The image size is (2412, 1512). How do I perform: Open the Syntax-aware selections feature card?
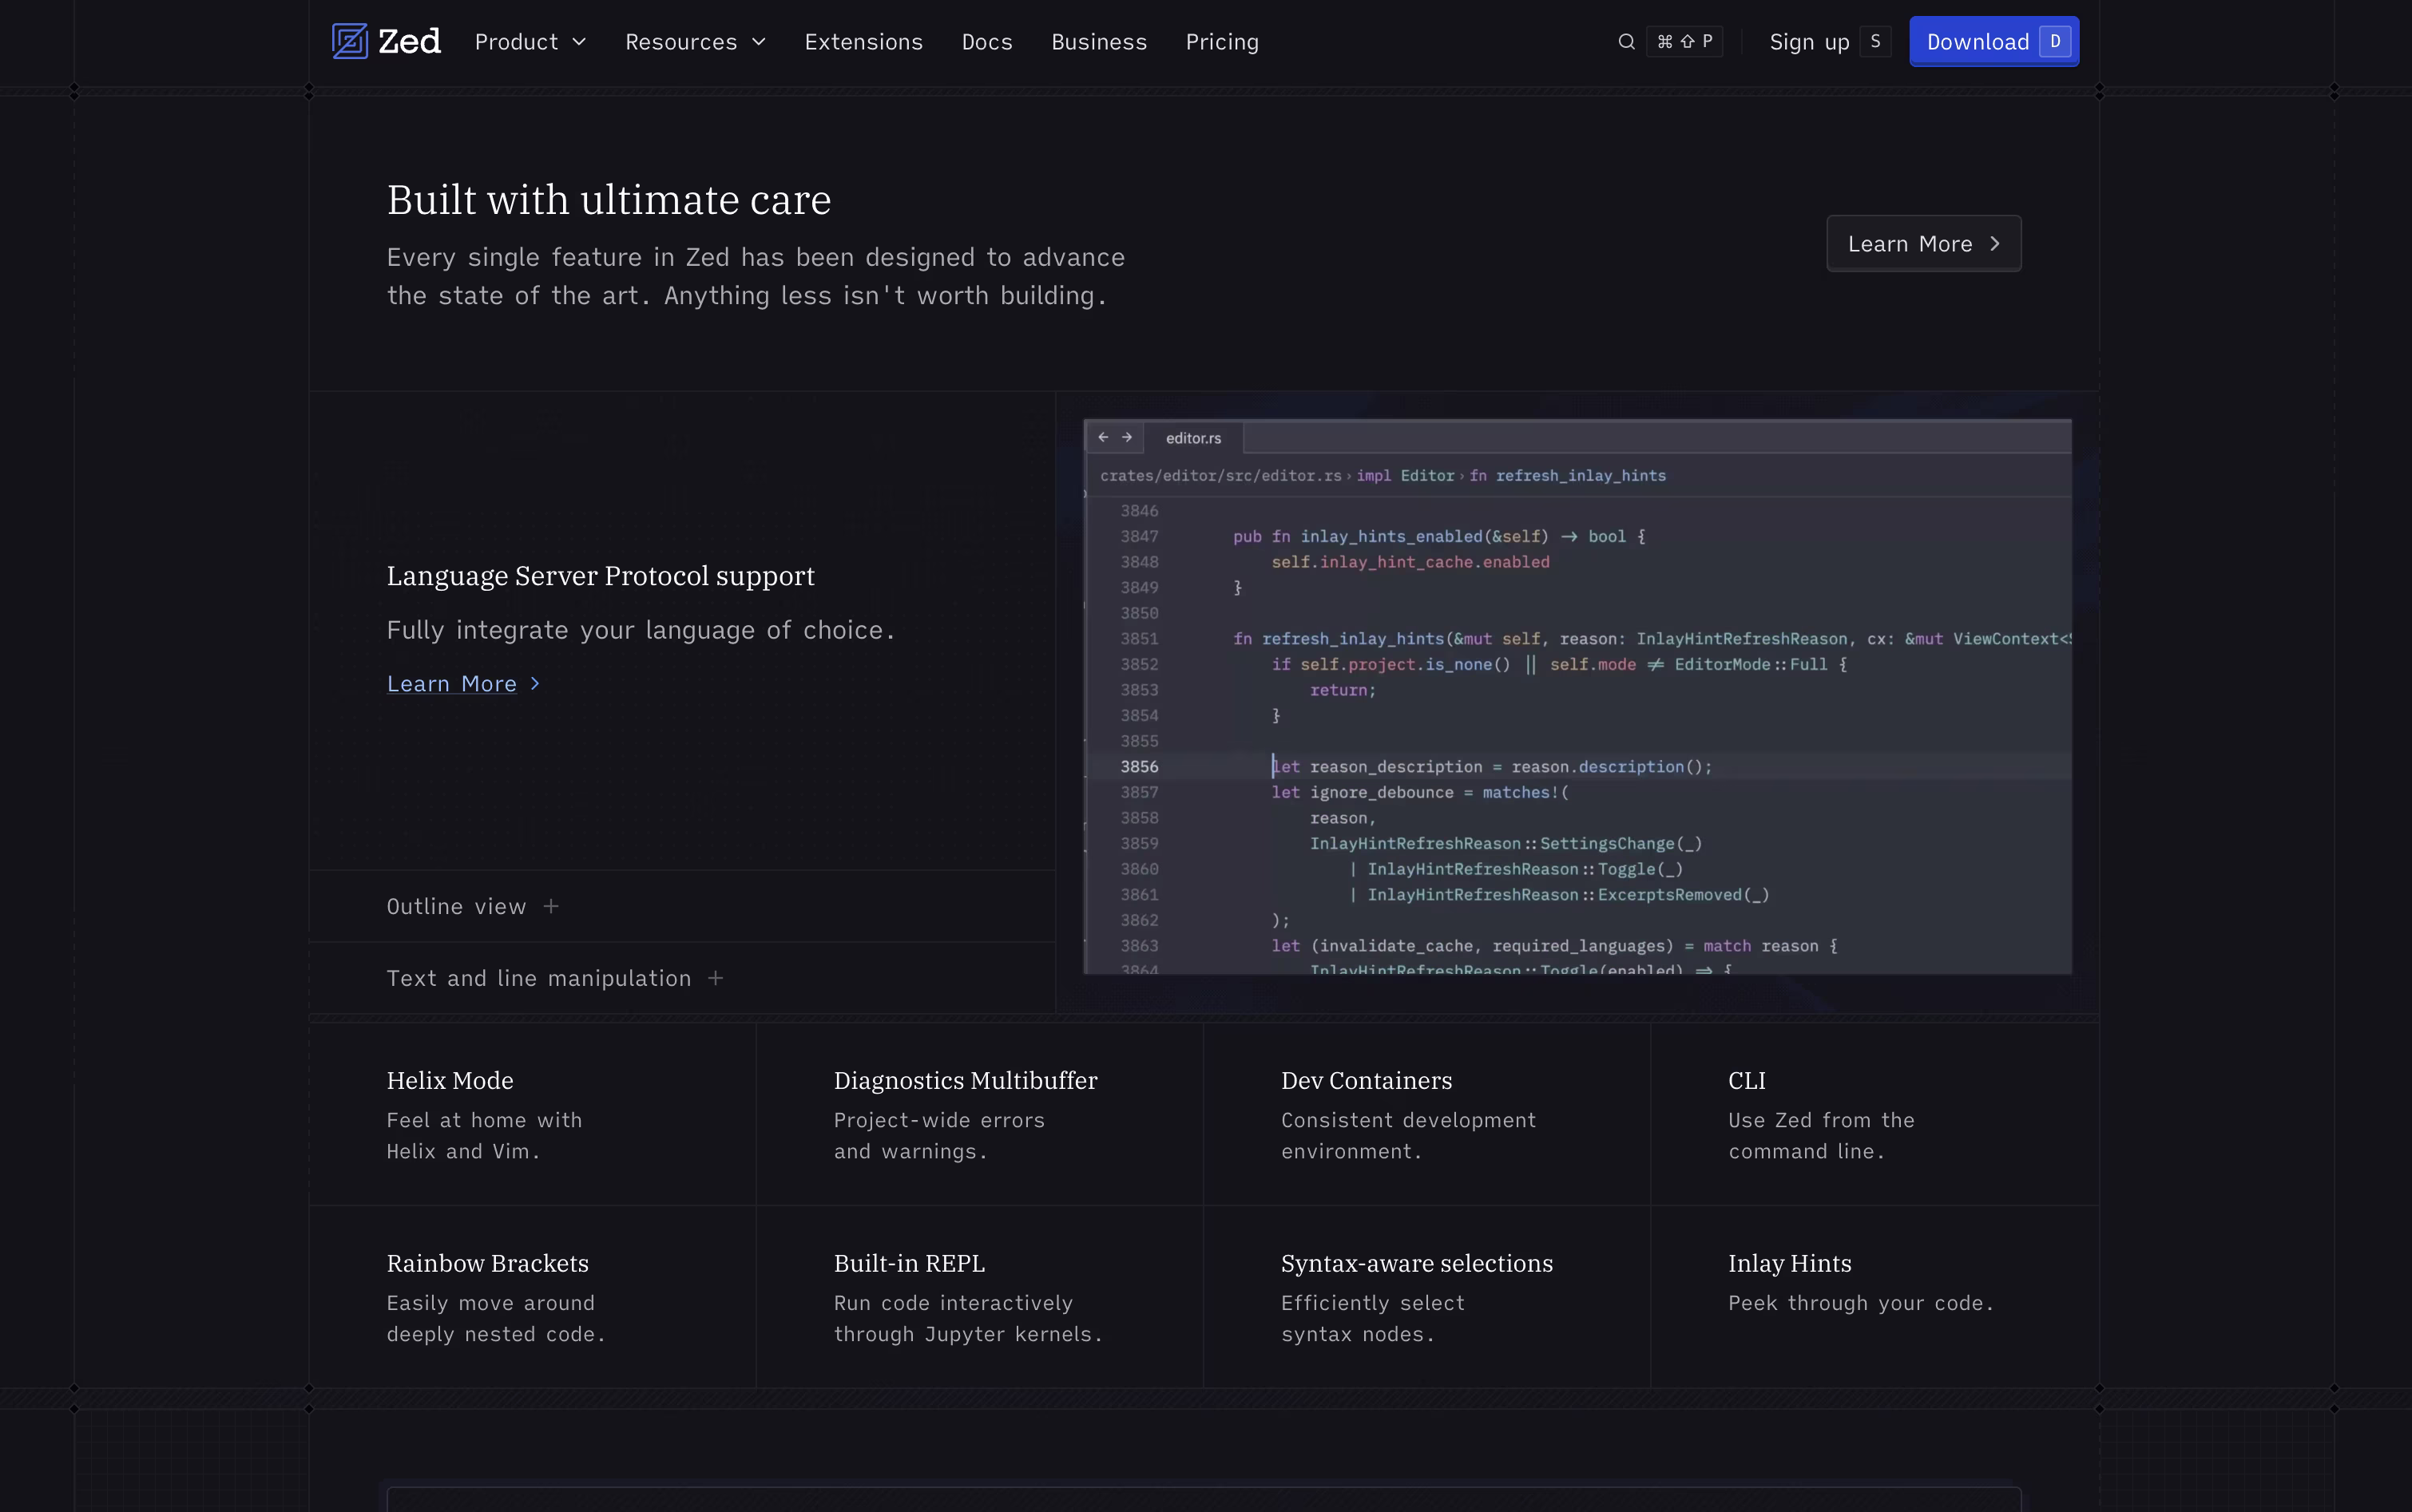point(1426,1297)
